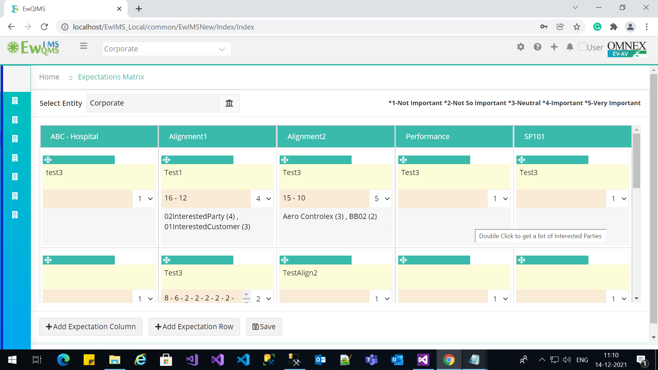Click the first building icon in the sidebar
The width and height of the screenshot is (658, 370).
[15, 100]
